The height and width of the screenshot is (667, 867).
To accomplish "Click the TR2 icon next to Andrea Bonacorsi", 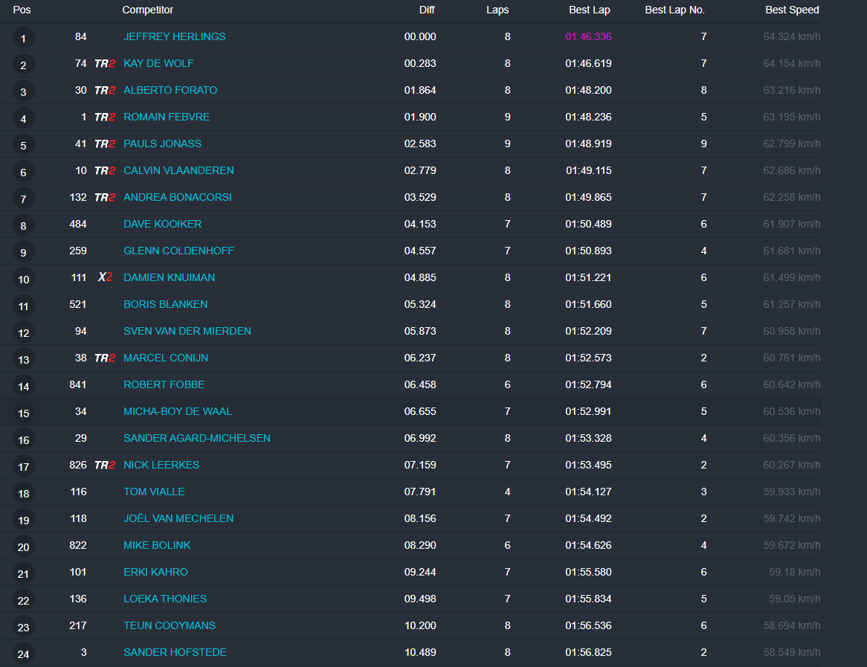I will [105, 198].
